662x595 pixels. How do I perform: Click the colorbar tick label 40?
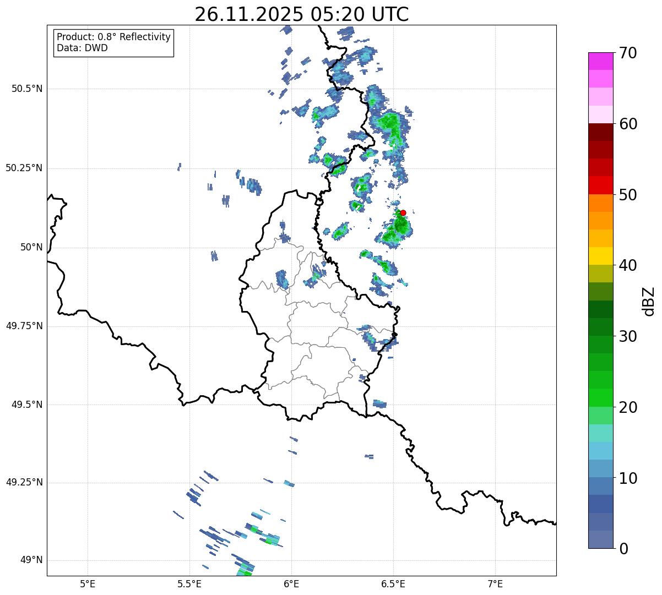[x=627, y=265]
